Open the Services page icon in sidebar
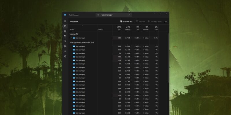The height and width of the screenshot is (115, 231). click(65, 56)
